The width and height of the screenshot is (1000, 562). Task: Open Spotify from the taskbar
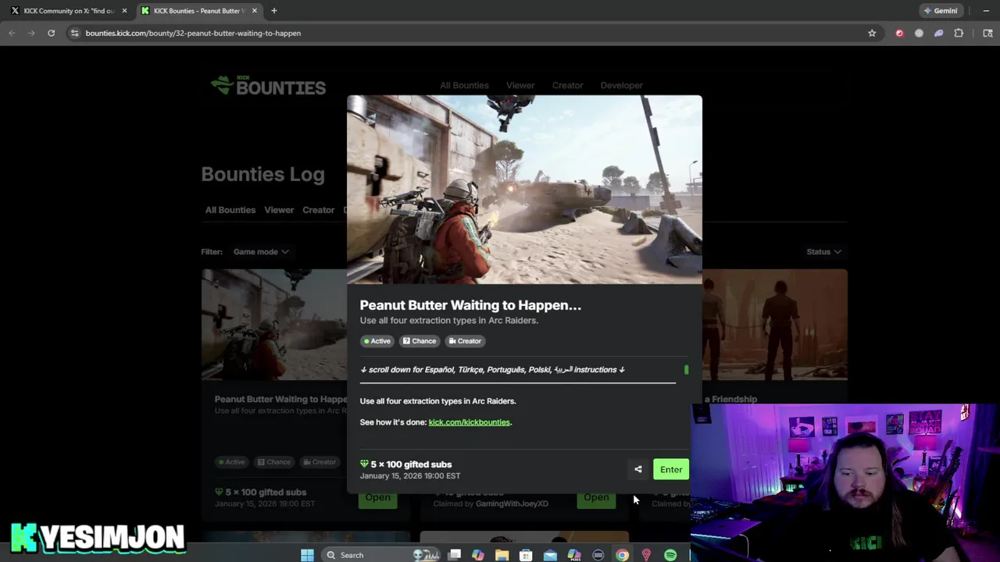point(670,555)
